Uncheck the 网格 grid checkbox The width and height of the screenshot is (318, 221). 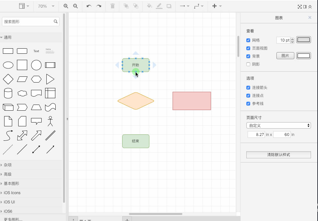248,40
